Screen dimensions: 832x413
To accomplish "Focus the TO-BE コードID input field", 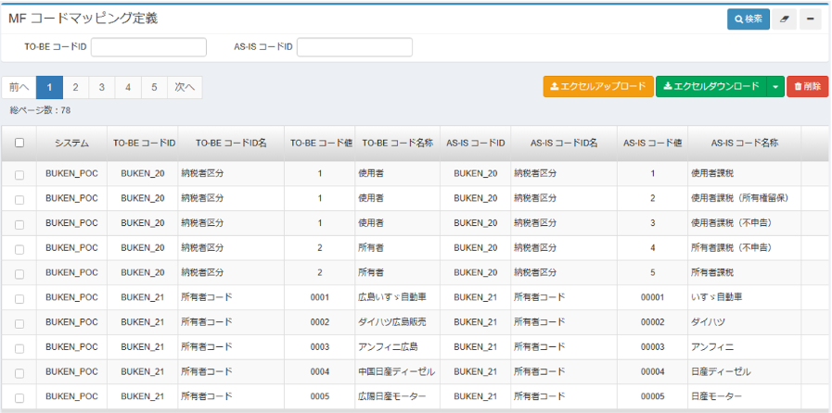I will pyautogui.click(x=148, y=47).
